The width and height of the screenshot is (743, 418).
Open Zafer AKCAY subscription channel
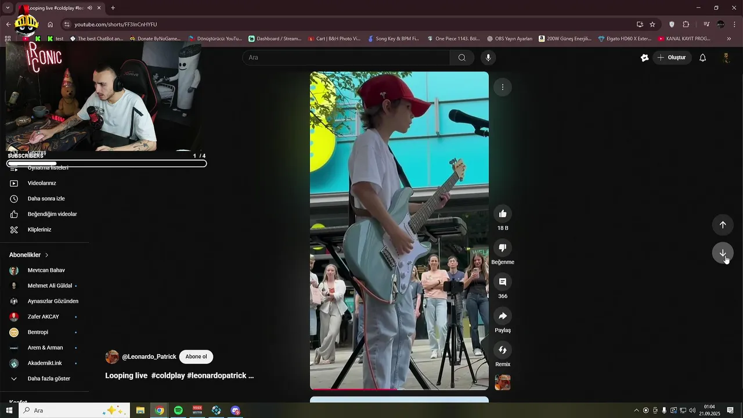click(44, 316)
